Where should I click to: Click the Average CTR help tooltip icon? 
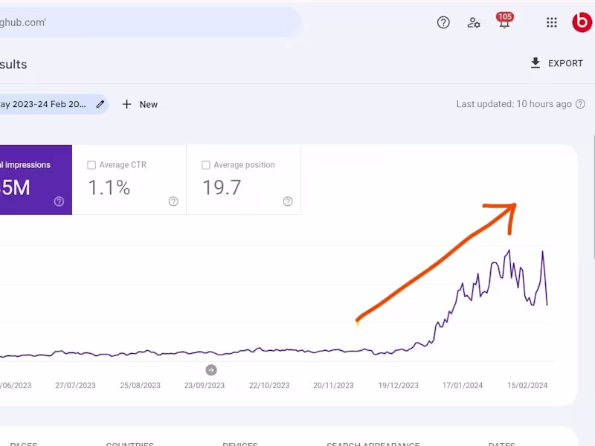pos(173,201)
